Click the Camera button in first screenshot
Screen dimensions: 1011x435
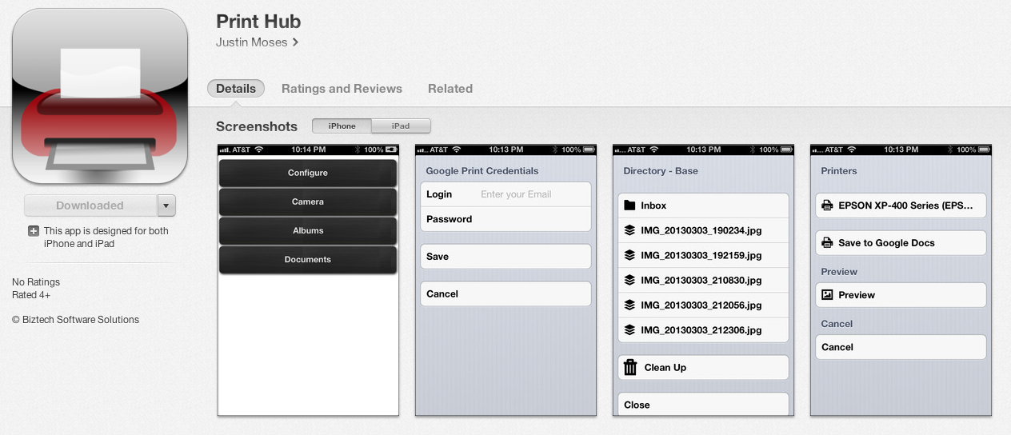(308, 202)
